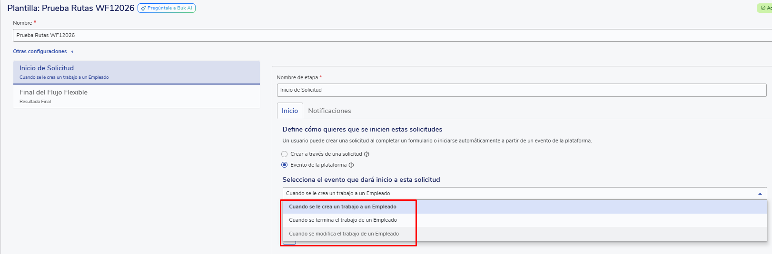This screenshot has height=254, width=772.
Task: Click the small arrow next to Otras configuraciones
Action: 72,52
